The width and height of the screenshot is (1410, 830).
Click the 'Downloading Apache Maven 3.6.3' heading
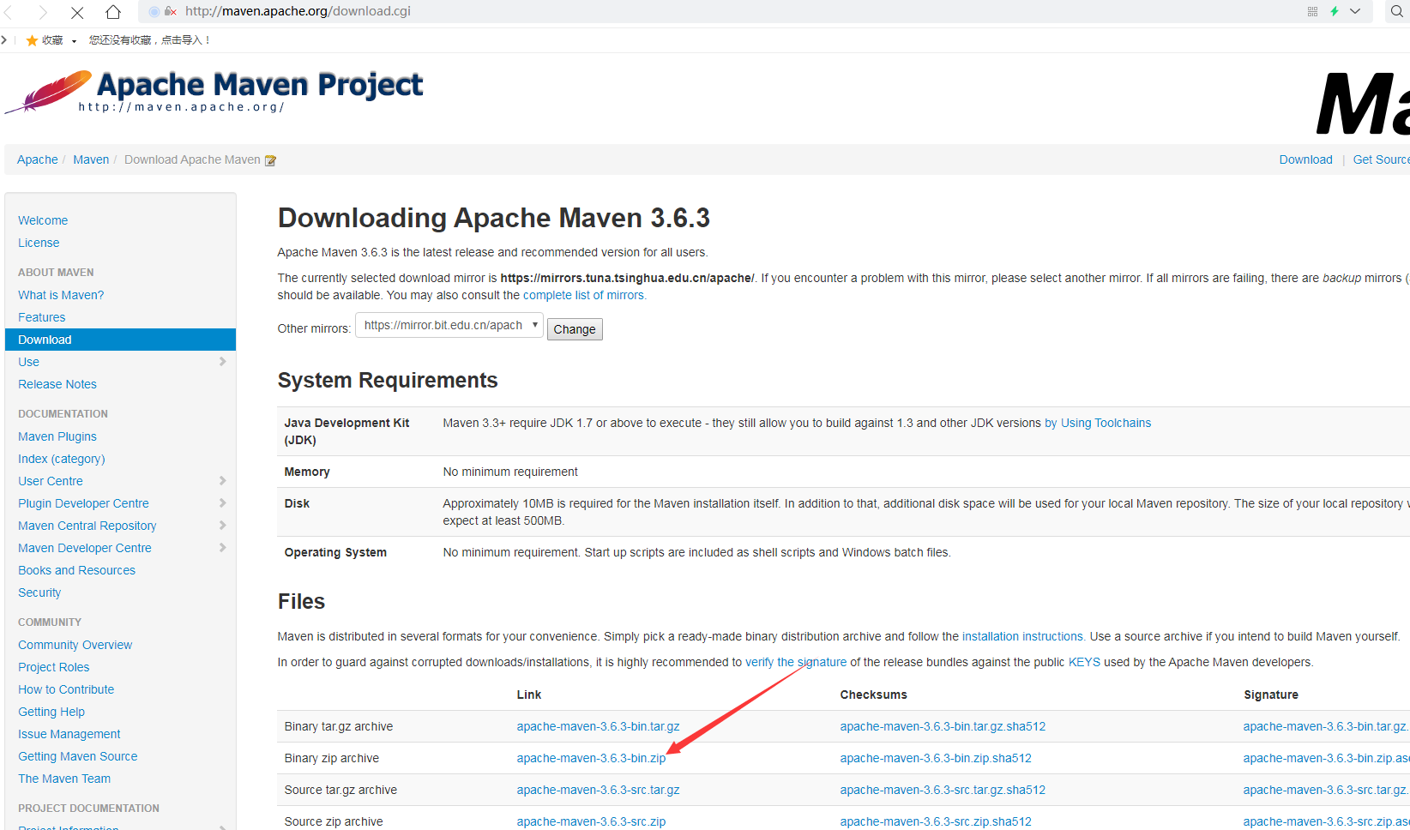494,218
